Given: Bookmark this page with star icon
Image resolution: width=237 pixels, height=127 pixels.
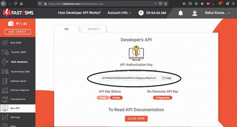Looking at the screenshot, I should tap(166, 4).
